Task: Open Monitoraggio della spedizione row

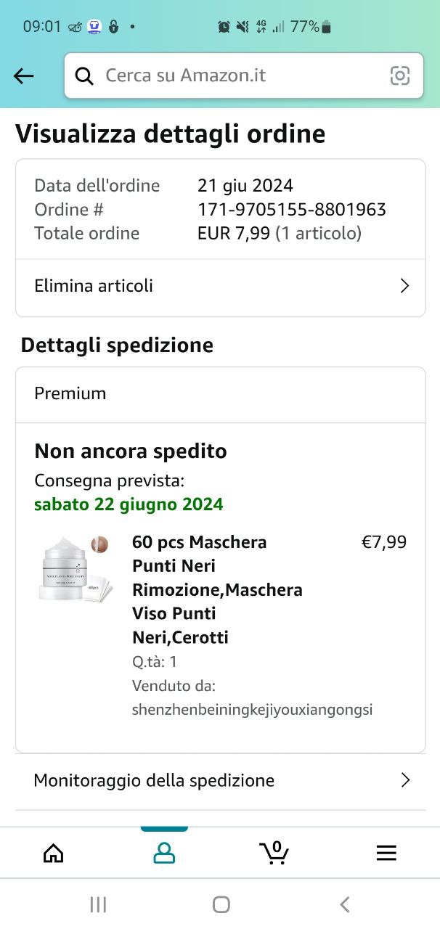Action: [154, 780]
